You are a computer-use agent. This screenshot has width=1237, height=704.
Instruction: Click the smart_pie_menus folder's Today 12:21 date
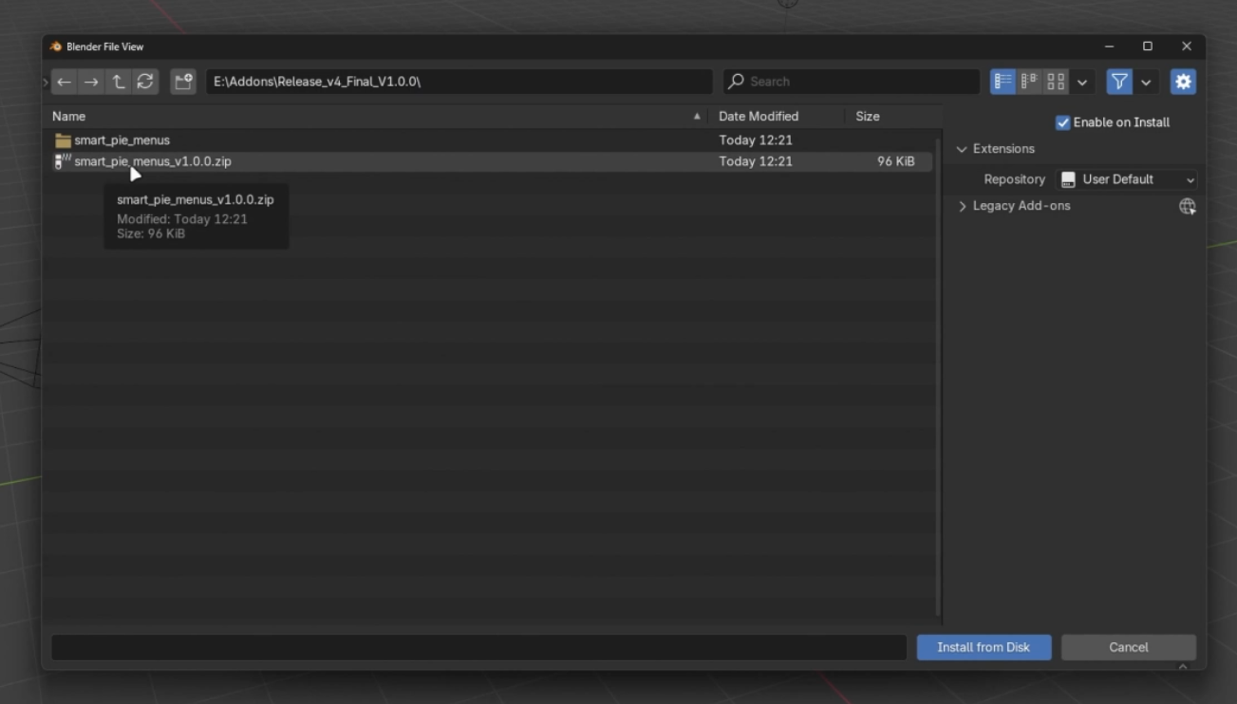(756, 140)
